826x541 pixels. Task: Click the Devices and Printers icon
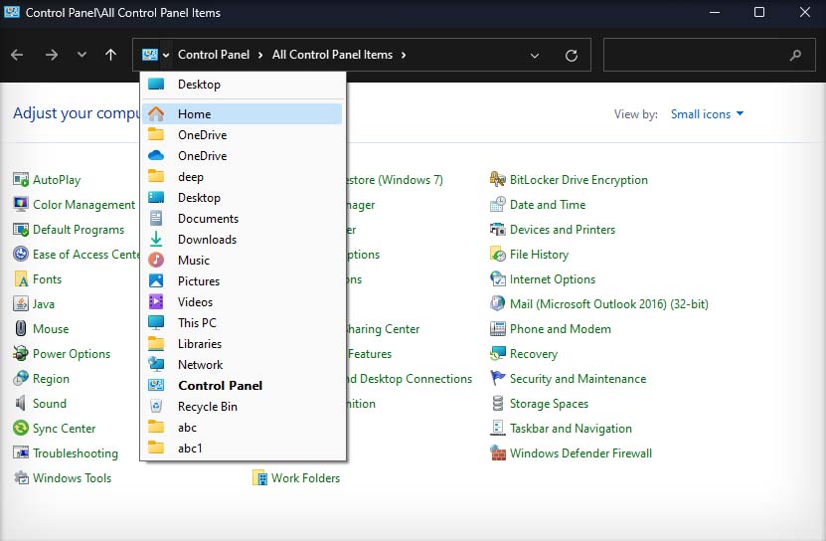click(497, 230)
